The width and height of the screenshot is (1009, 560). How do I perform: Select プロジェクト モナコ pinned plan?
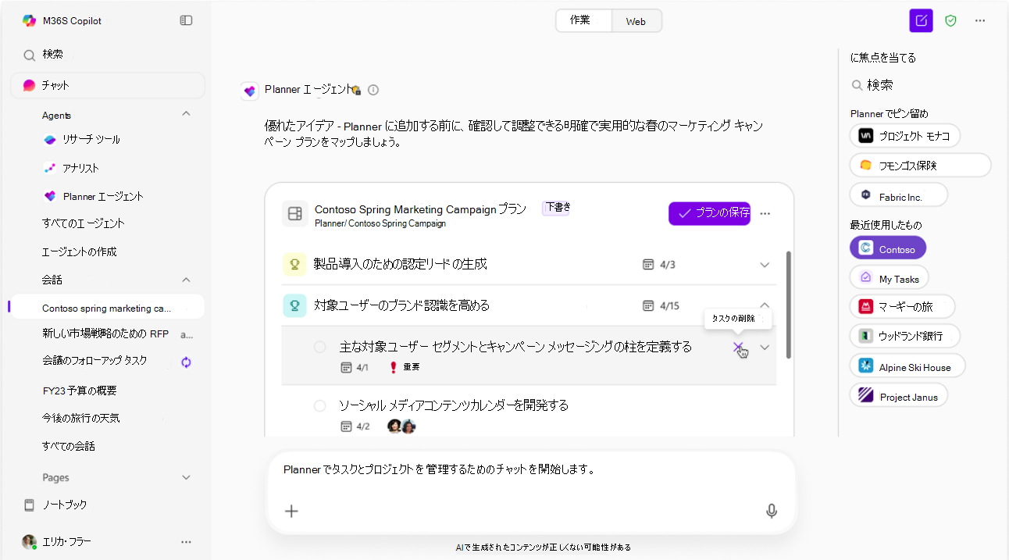pyautogui.click(x=905, y=136)
